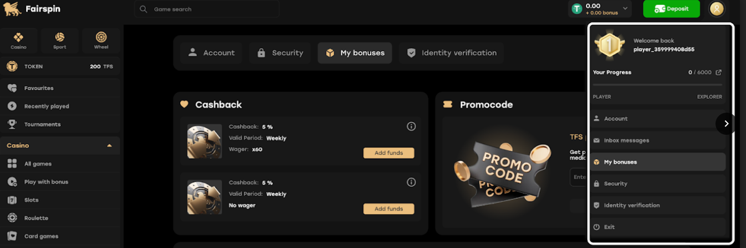The width and height of the screenshot is (746, 248).
Task: Click the green Deposit button
Action: (671, 9)
